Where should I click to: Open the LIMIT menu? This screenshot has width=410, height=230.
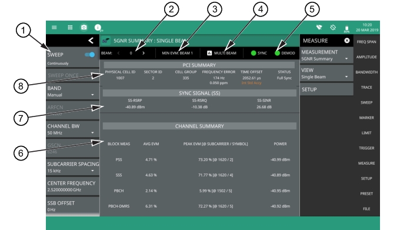pos(366,133)
